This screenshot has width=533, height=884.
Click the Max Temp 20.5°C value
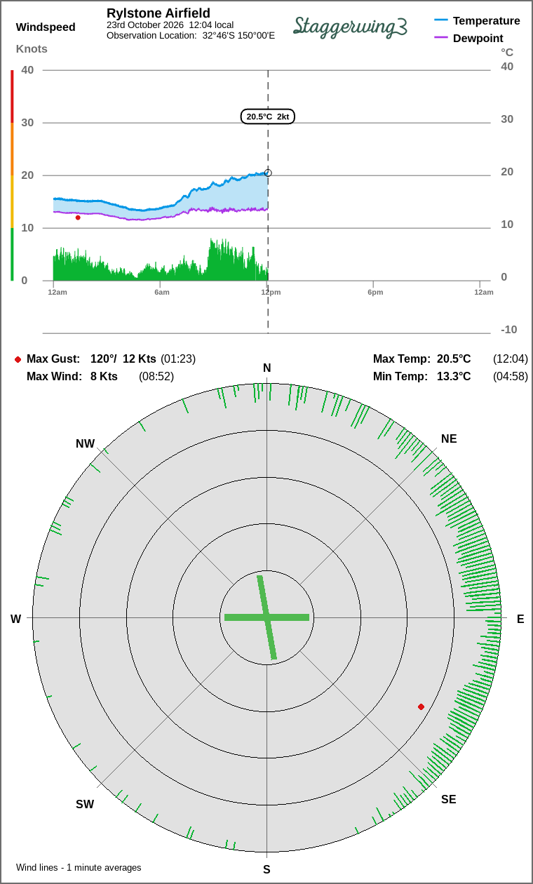point(454,359)
